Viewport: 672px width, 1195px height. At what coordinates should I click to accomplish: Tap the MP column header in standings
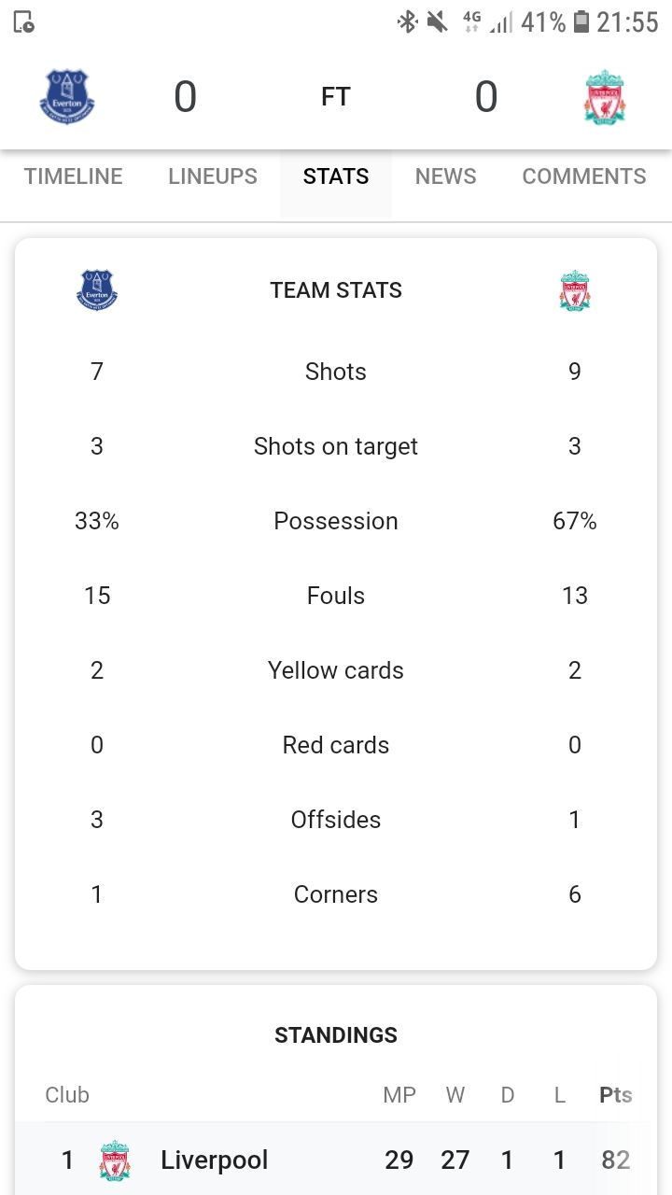click(399, 1095)
